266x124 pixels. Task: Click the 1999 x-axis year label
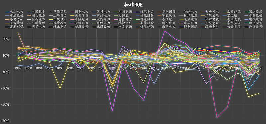(18, 68)
